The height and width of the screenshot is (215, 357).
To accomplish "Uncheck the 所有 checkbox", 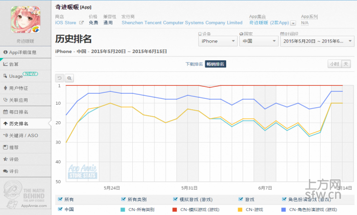I will click(x=60, y=200).
